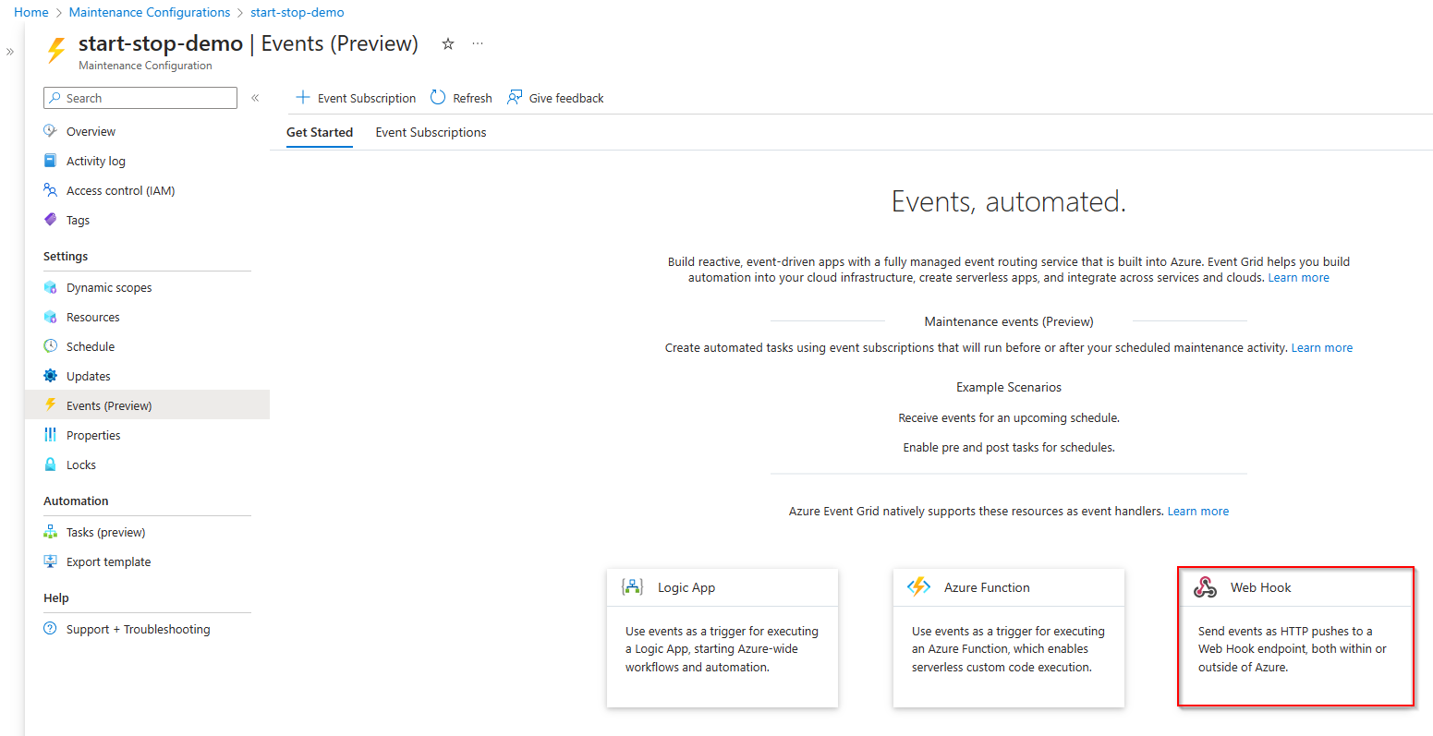Screen dimensions: 1433x736
Task: Click the large lightning resource icon in header
Action: point(56,50)
